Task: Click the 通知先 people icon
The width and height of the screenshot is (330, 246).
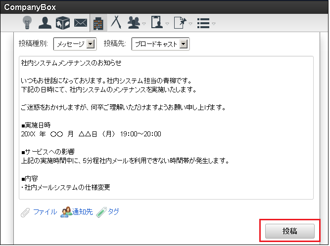Action: coord(66,212)
